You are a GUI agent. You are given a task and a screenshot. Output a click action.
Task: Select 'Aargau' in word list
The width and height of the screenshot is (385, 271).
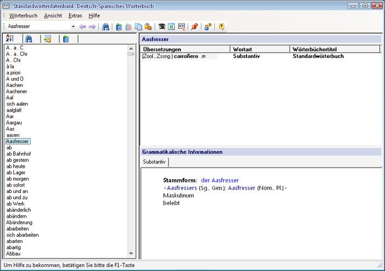(14, 123)
